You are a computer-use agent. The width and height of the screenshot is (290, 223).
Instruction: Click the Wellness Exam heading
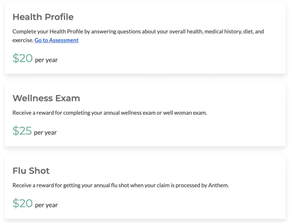click(46, 98)
